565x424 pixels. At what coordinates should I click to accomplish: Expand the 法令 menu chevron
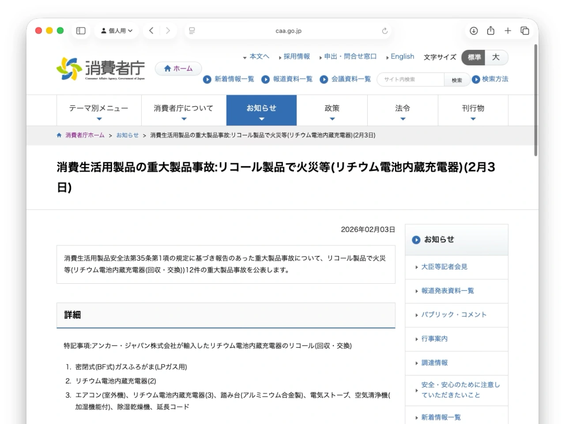[x=402, y=118]
